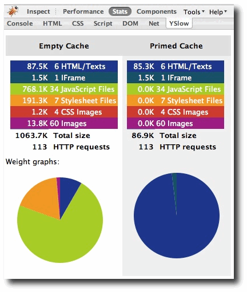The width and height of the screenshot is (247, 292).
Task: Click the Firebug bug icon
Action: coord(13,11)
